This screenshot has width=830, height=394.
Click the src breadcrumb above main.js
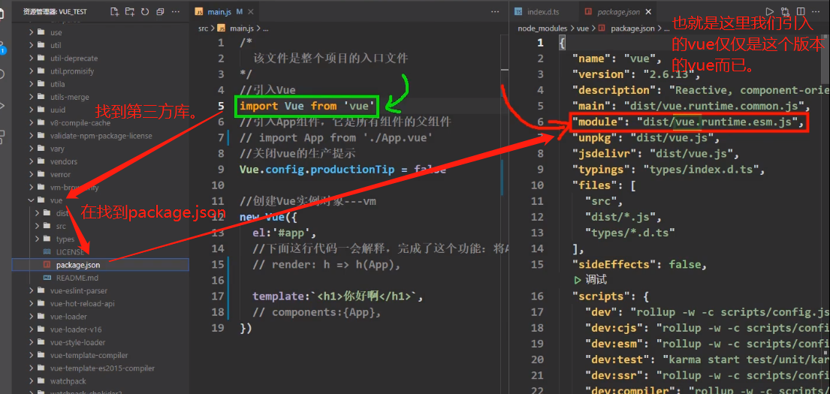point(204,28)
